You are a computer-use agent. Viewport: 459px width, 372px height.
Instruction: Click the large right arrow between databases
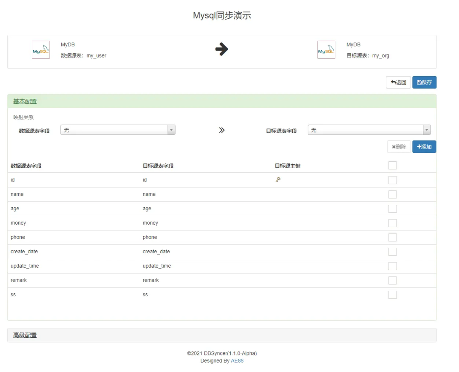coord(221,49)
